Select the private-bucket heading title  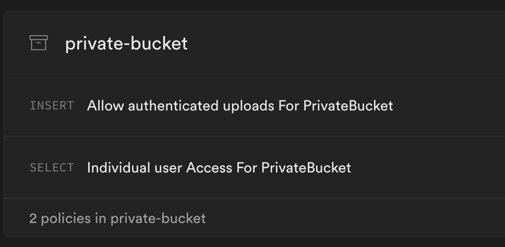126,43
